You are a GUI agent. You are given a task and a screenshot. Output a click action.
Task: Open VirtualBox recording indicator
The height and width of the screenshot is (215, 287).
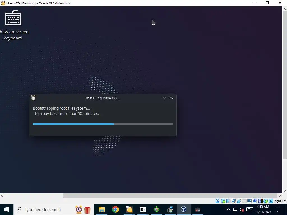pos(255,201)
